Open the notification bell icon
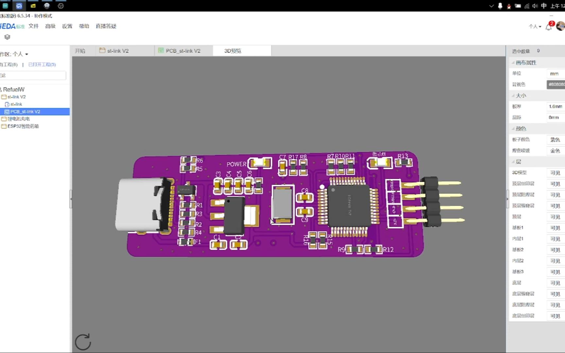The width and height of the screenshot is (565, 353). (x=549, y=27)
